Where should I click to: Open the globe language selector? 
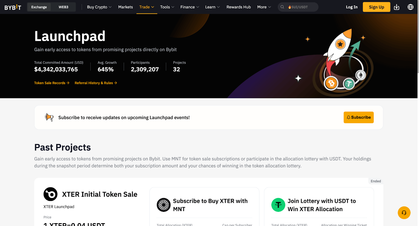(410, 7)
